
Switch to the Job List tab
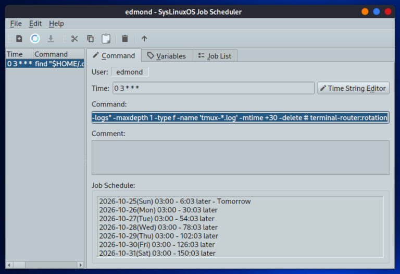coord(215,56)
